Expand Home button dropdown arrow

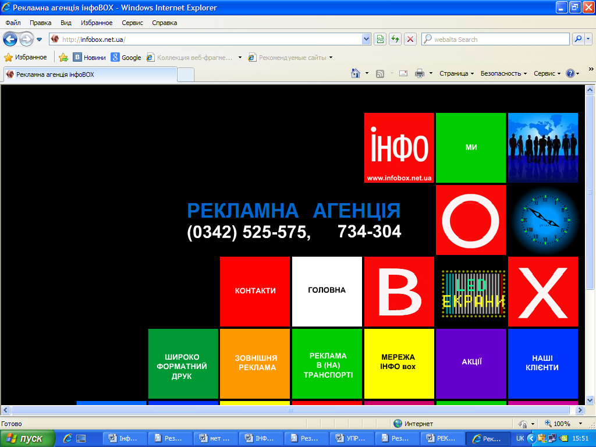367,73
